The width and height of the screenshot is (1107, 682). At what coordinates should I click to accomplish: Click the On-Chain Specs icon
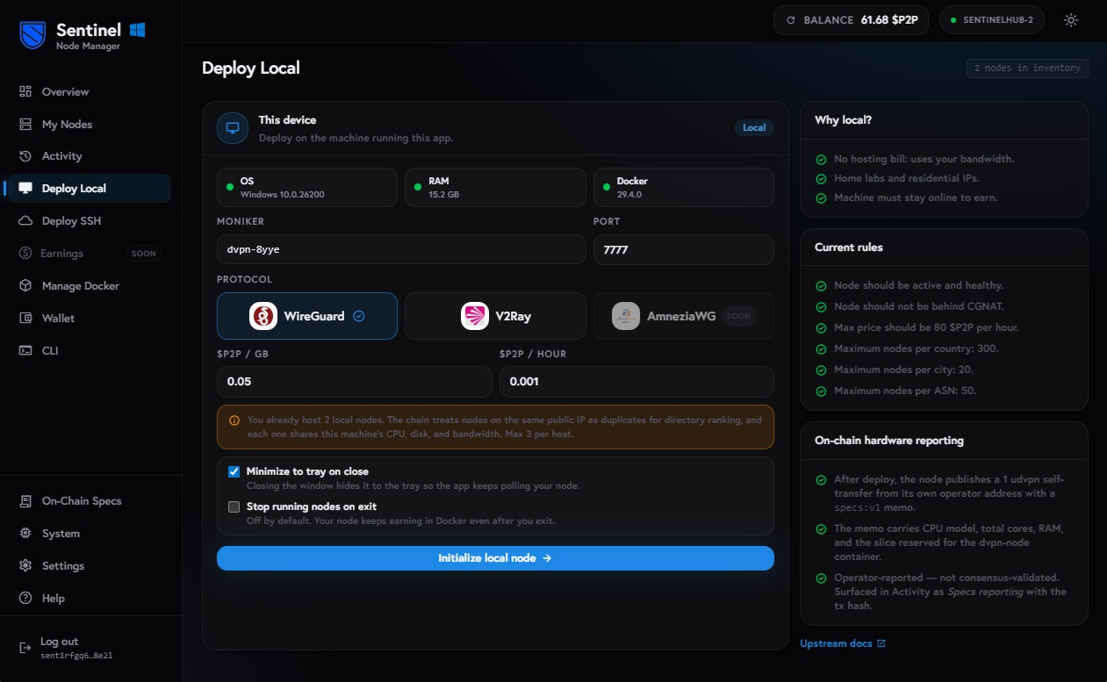pyautogui.click(x=25, y=501)
